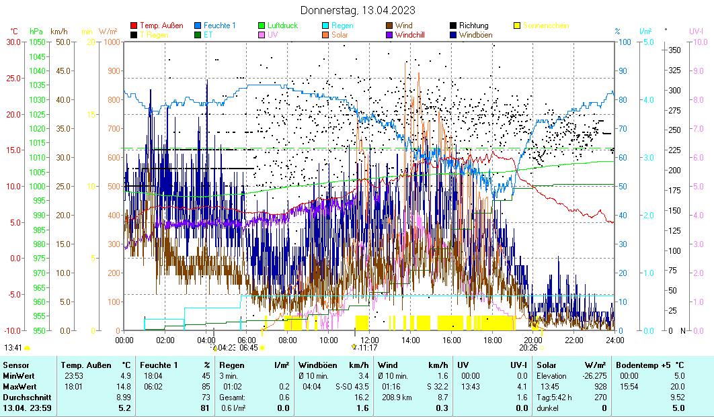Viewport: 714px width, 417px height.
Task: Click the marker icon left of 04:23
Action: [214, 348]
